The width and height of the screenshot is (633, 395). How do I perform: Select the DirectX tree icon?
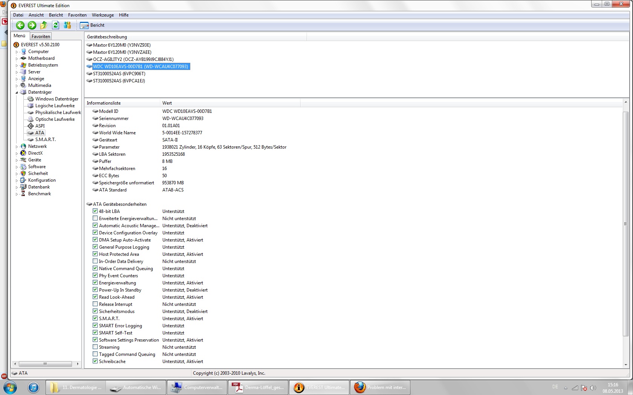pos(23,153)
